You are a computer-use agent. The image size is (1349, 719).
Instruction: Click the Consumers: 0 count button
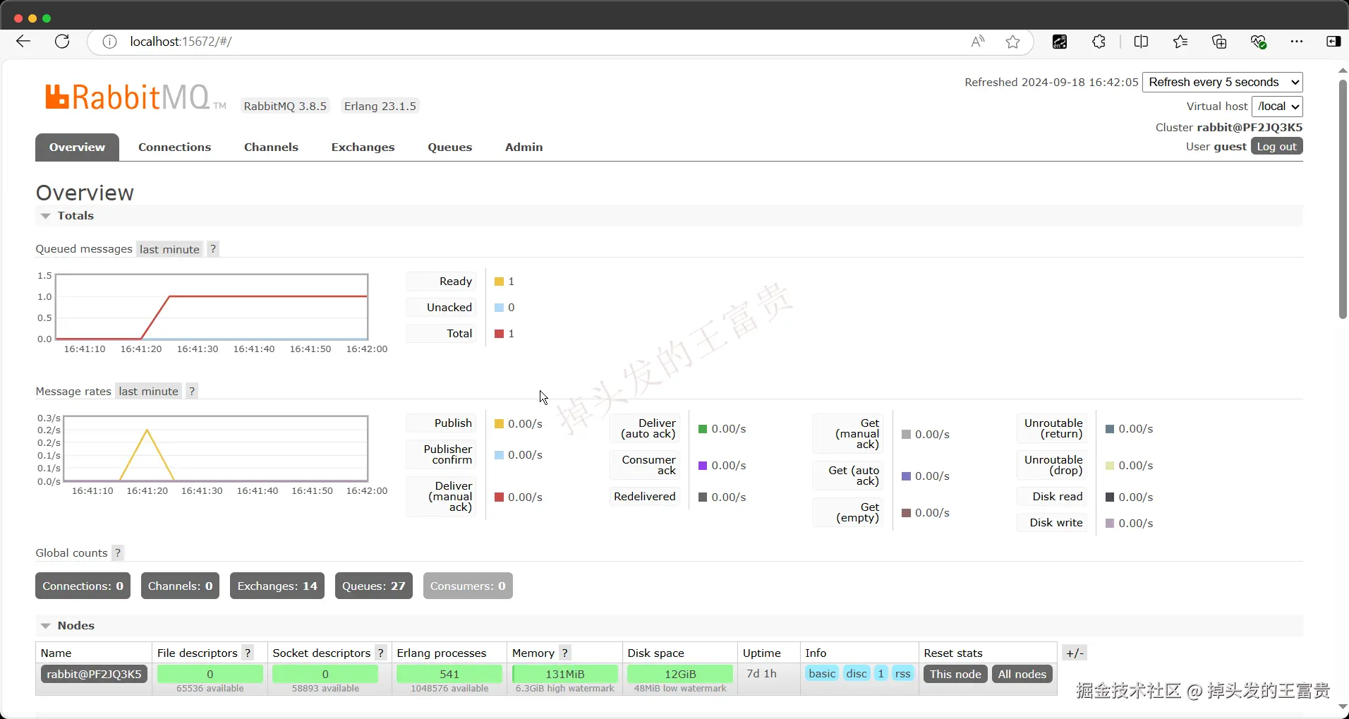click(x=468, y=586)
